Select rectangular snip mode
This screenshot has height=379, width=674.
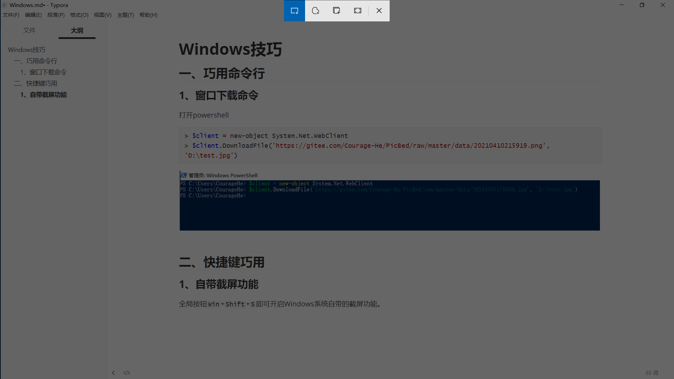[x=295, y=11]
